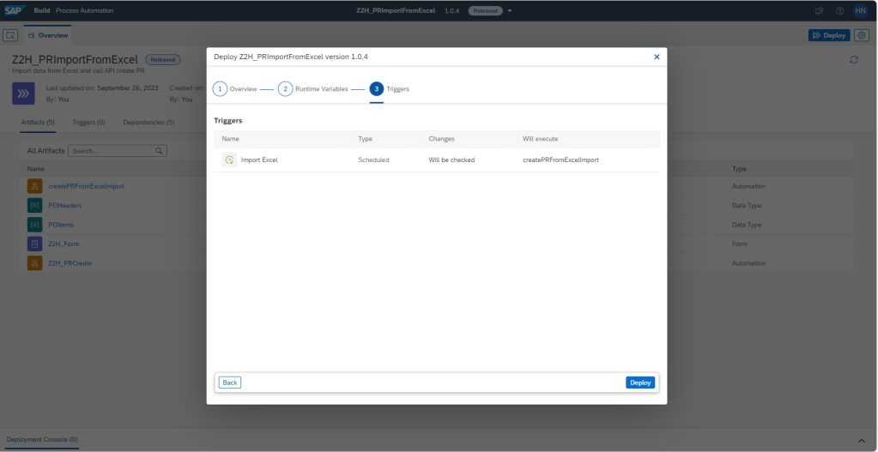Toggle the side panel icon left of Overview

tap(10, 35)
